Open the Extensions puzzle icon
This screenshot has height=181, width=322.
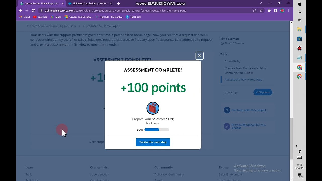269,11
